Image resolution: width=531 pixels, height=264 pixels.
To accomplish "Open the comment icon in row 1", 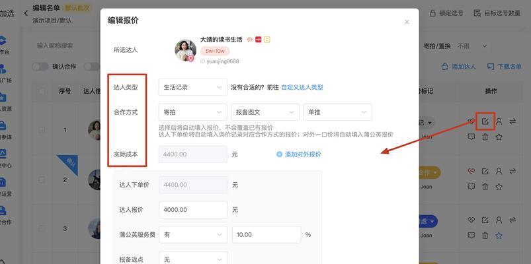I will coord(471,137).
